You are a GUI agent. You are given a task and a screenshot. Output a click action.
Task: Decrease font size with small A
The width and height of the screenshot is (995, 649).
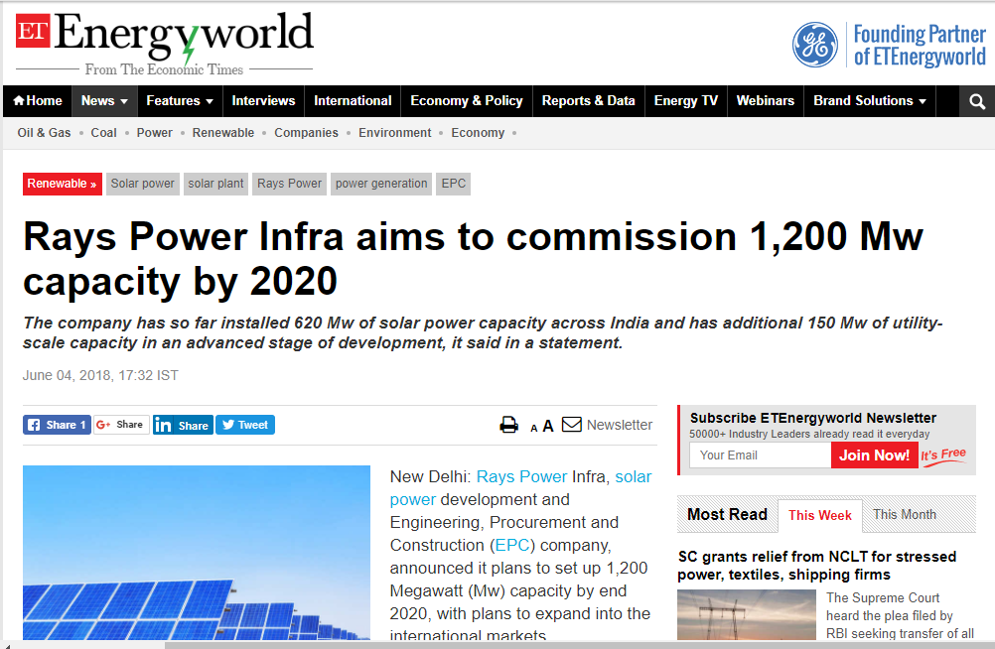coord(534,428)
